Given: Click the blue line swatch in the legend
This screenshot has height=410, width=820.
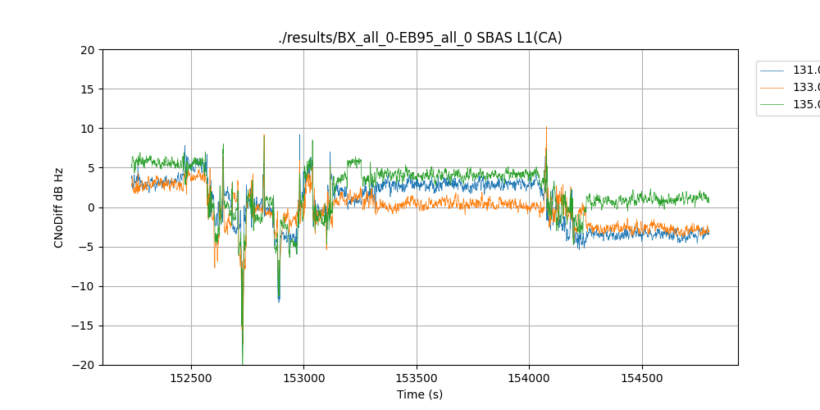Looking at the screenshot, I should tap(774, 71).
